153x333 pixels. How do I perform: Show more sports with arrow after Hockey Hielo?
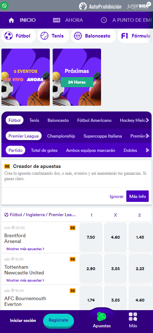pyautogui.click(x=148, y=120)
